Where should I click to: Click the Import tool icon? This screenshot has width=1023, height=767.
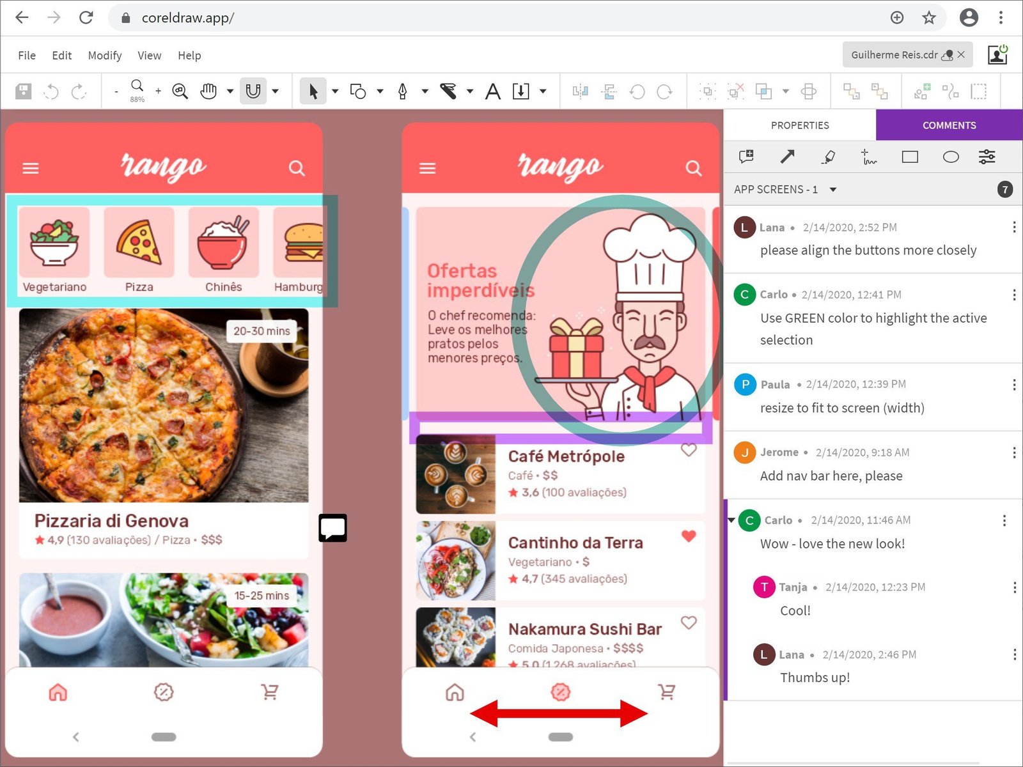(x=521, y=91)
